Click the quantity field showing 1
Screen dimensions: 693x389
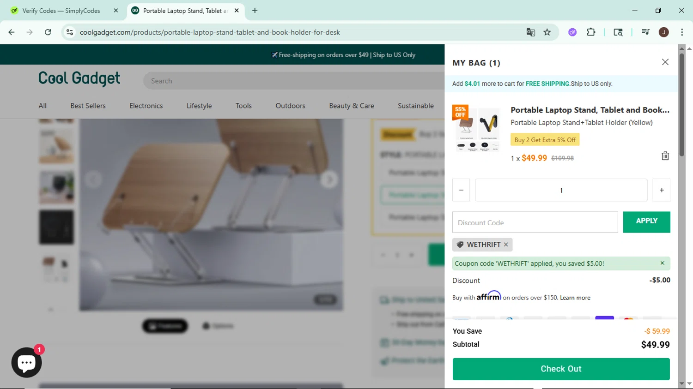(x=561, y=190)
